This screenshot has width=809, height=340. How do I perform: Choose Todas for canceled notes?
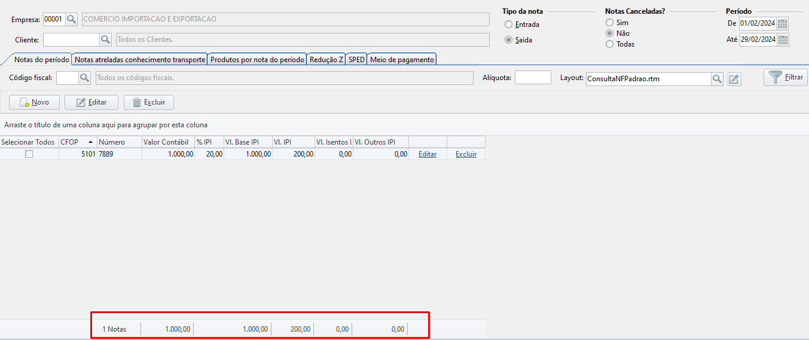(x=609, y=44)
